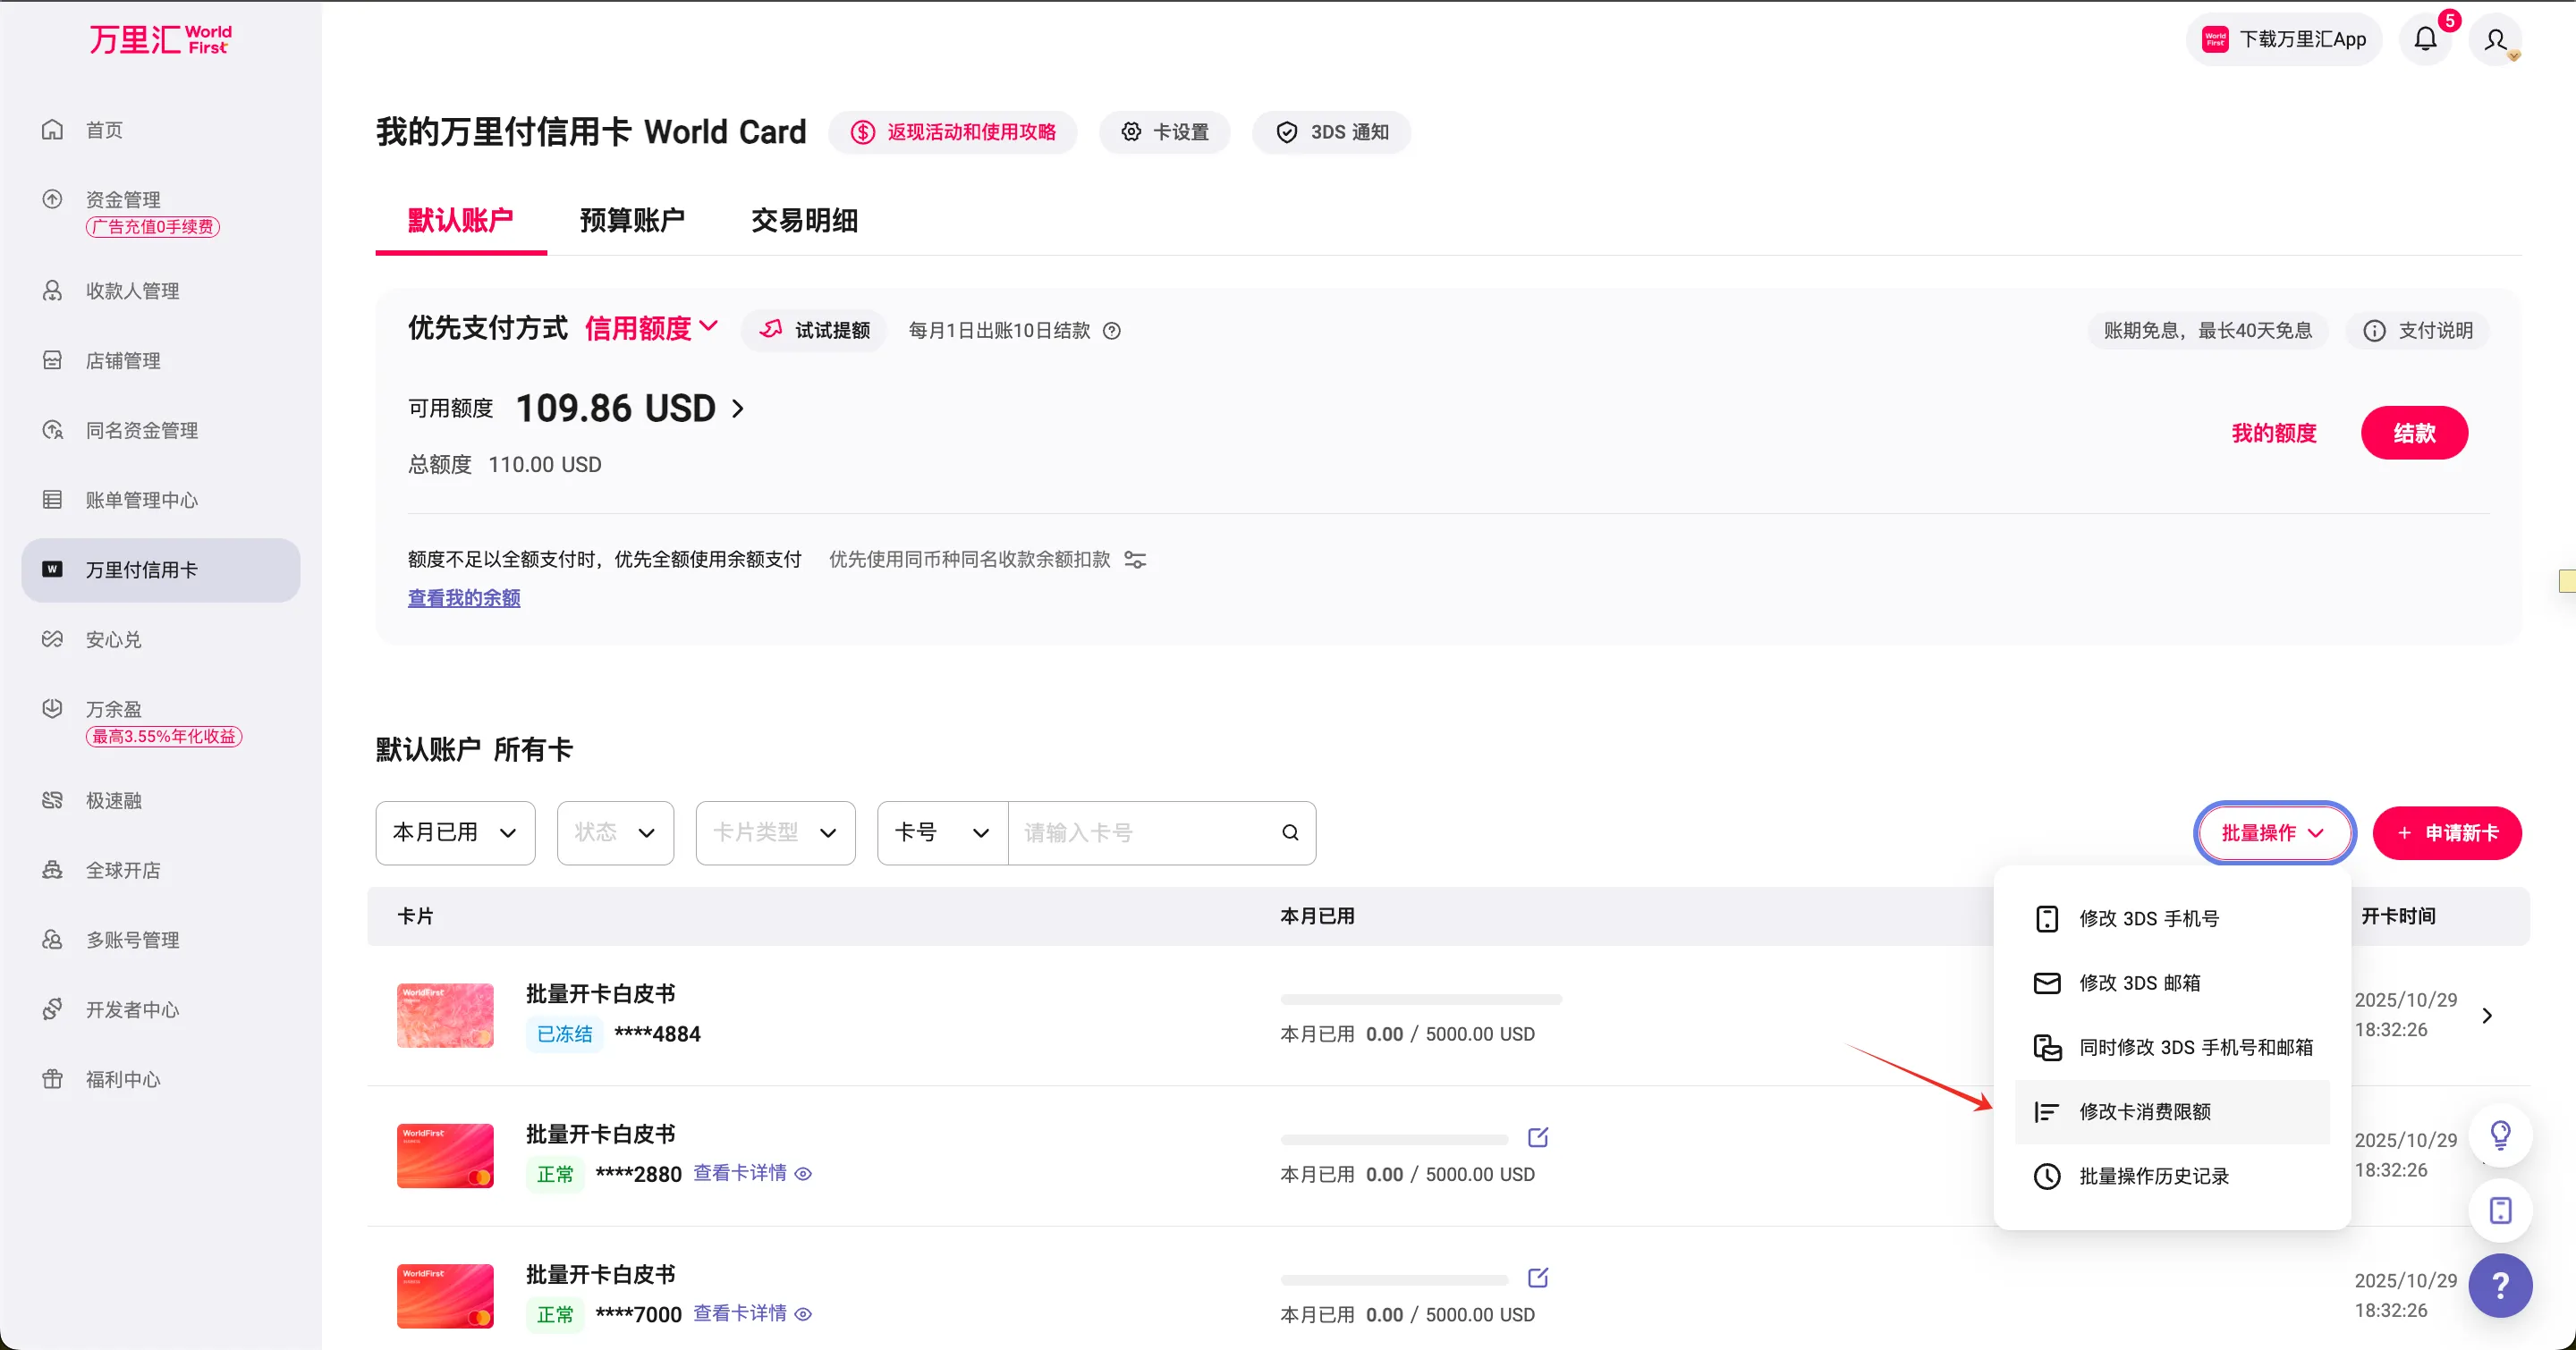
Task: Click the 支付说明 info icon
Action: pos(2376,330)
